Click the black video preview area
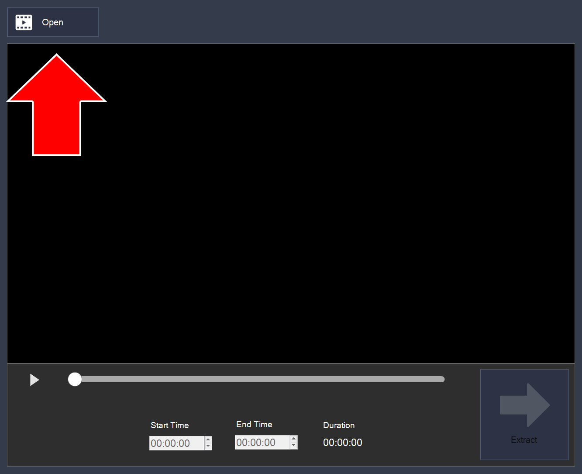The width and height of the screenshot is (582, 474). 291,203
